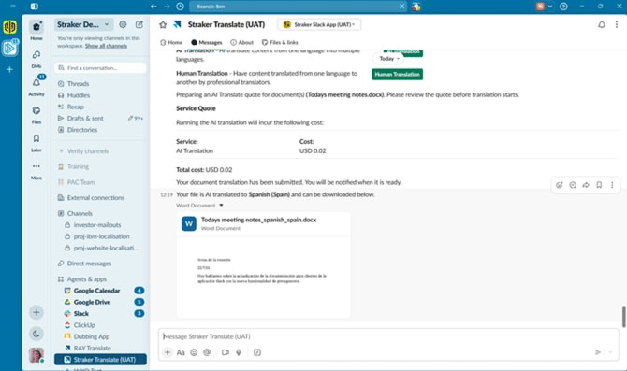The image size is (627, 371).
Task: Open the history clock icon in top bar
Action: [180, 7]
